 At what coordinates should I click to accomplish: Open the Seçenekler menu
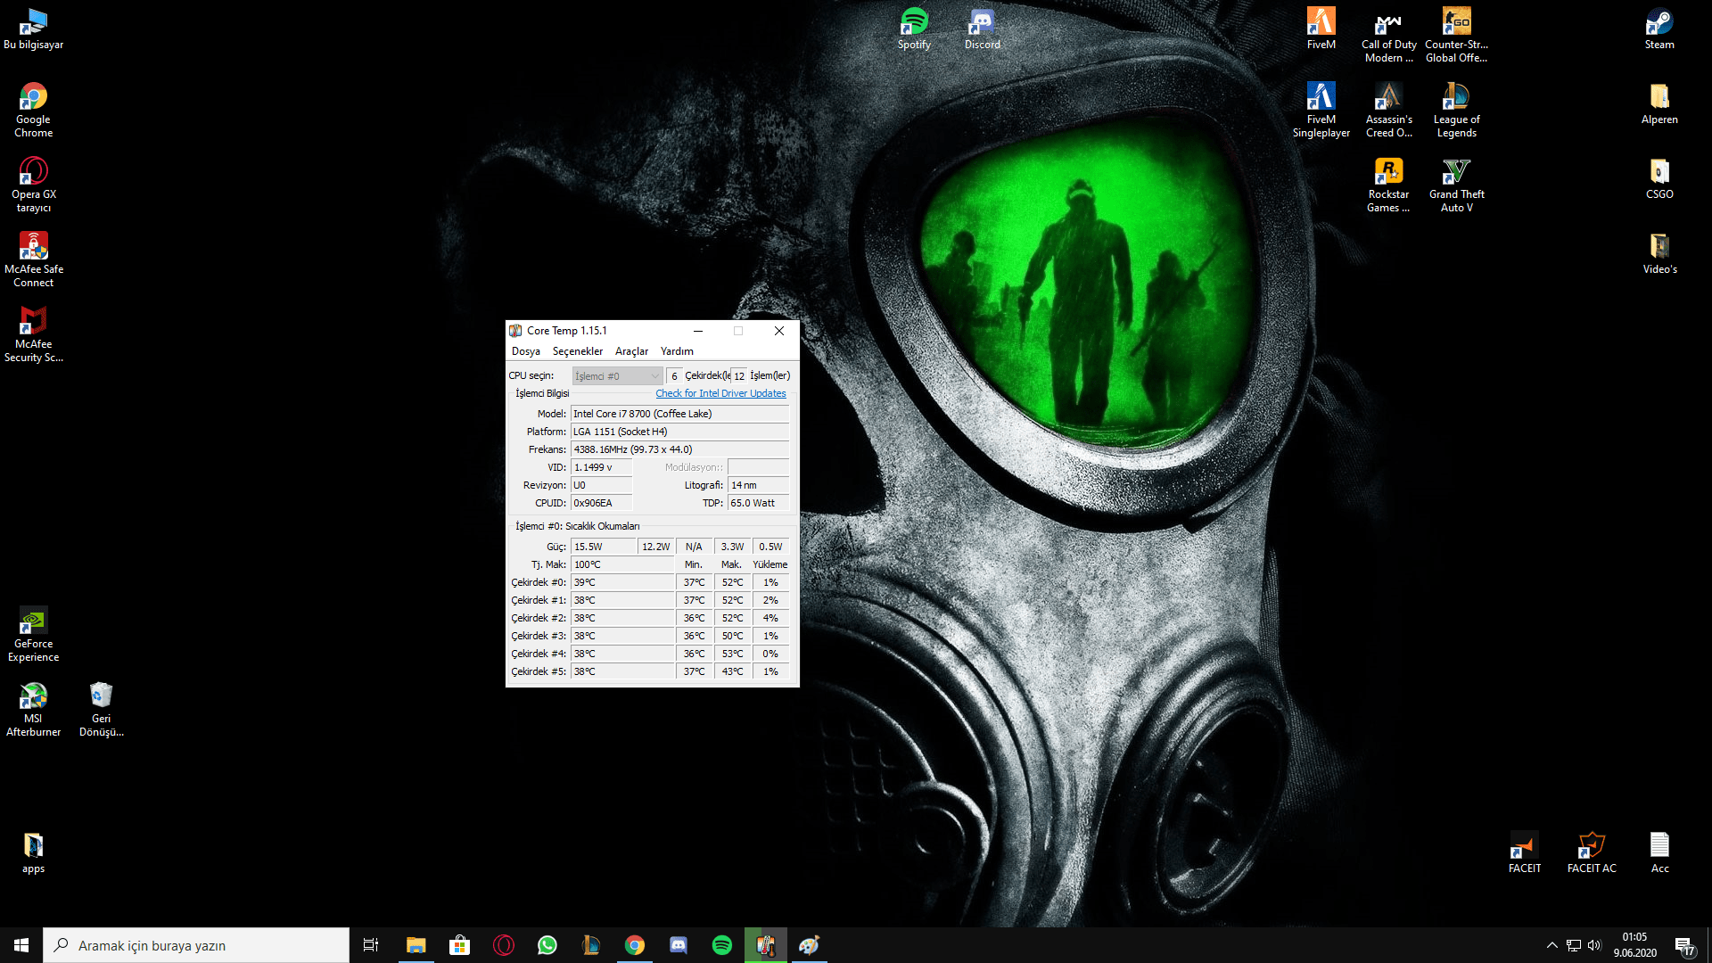(x=577, y=351)
